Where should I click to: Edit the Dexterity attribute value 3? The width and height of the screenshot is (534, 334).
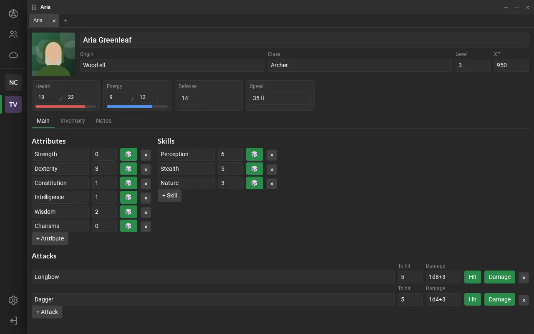[x=104, y=169]
